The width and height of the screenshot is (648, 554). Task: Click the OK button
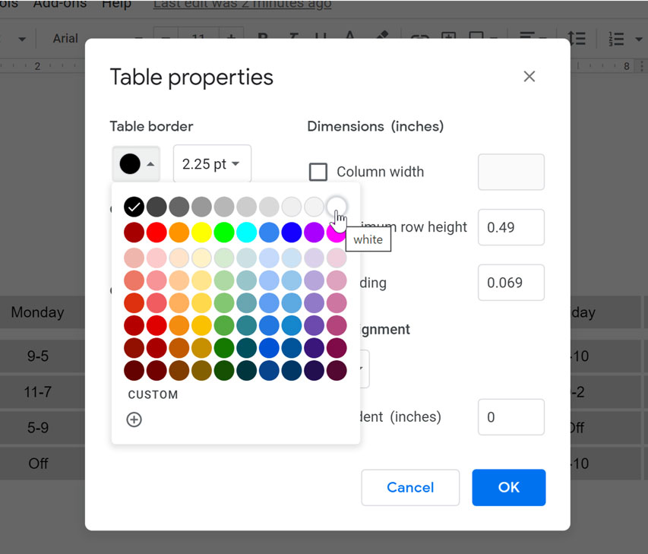(x=508, y=488)
